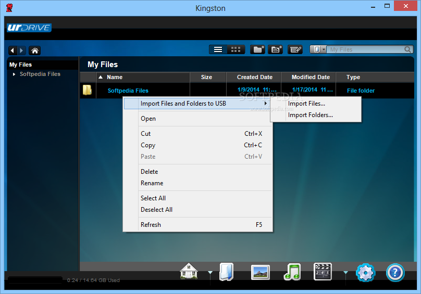Click the Kingston icon in the title bar

click(9, 8)
